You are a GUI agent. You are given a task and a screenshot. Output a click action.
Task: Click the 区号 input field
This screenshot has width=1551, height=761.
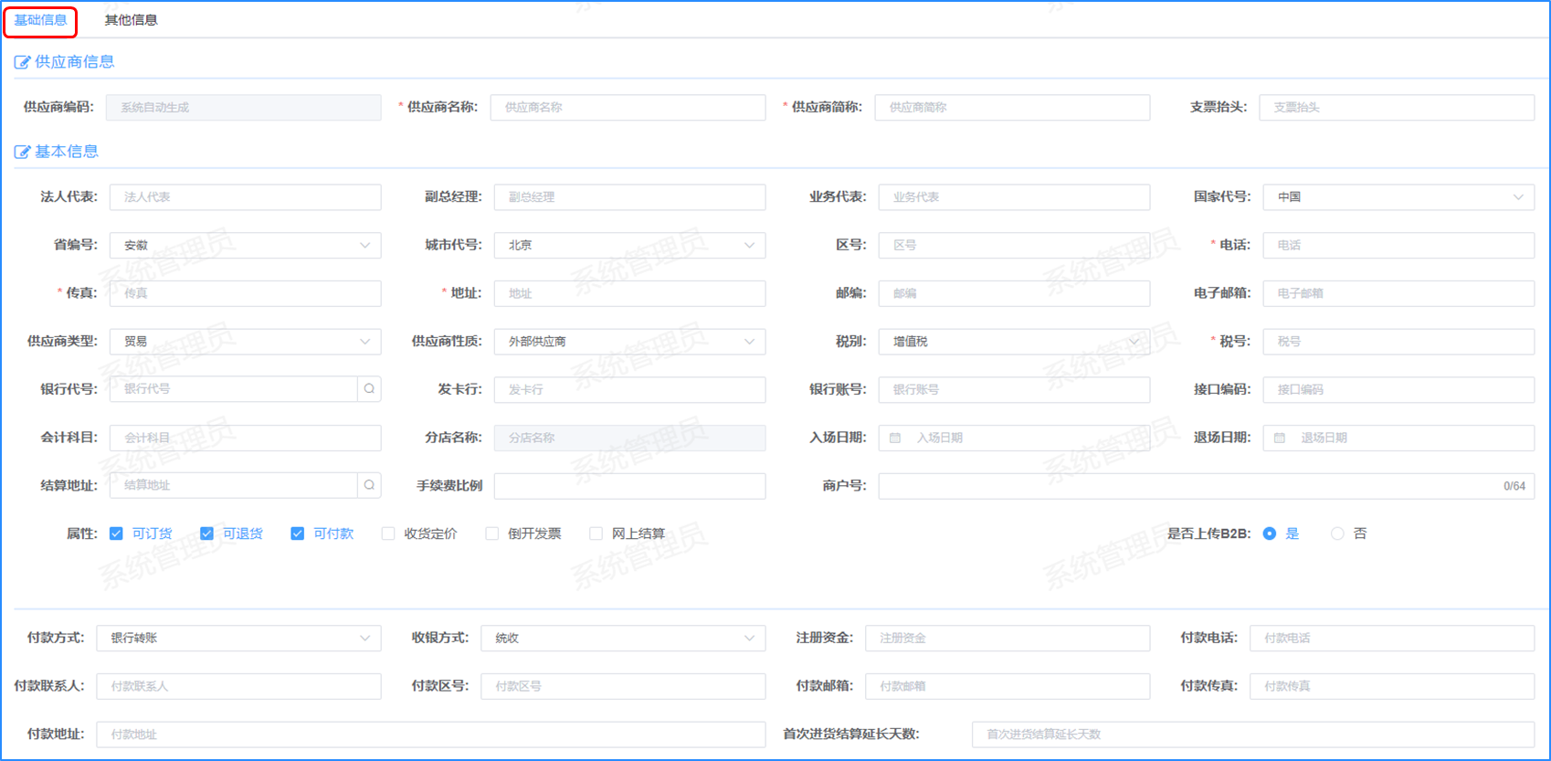tap(1014, 246)
